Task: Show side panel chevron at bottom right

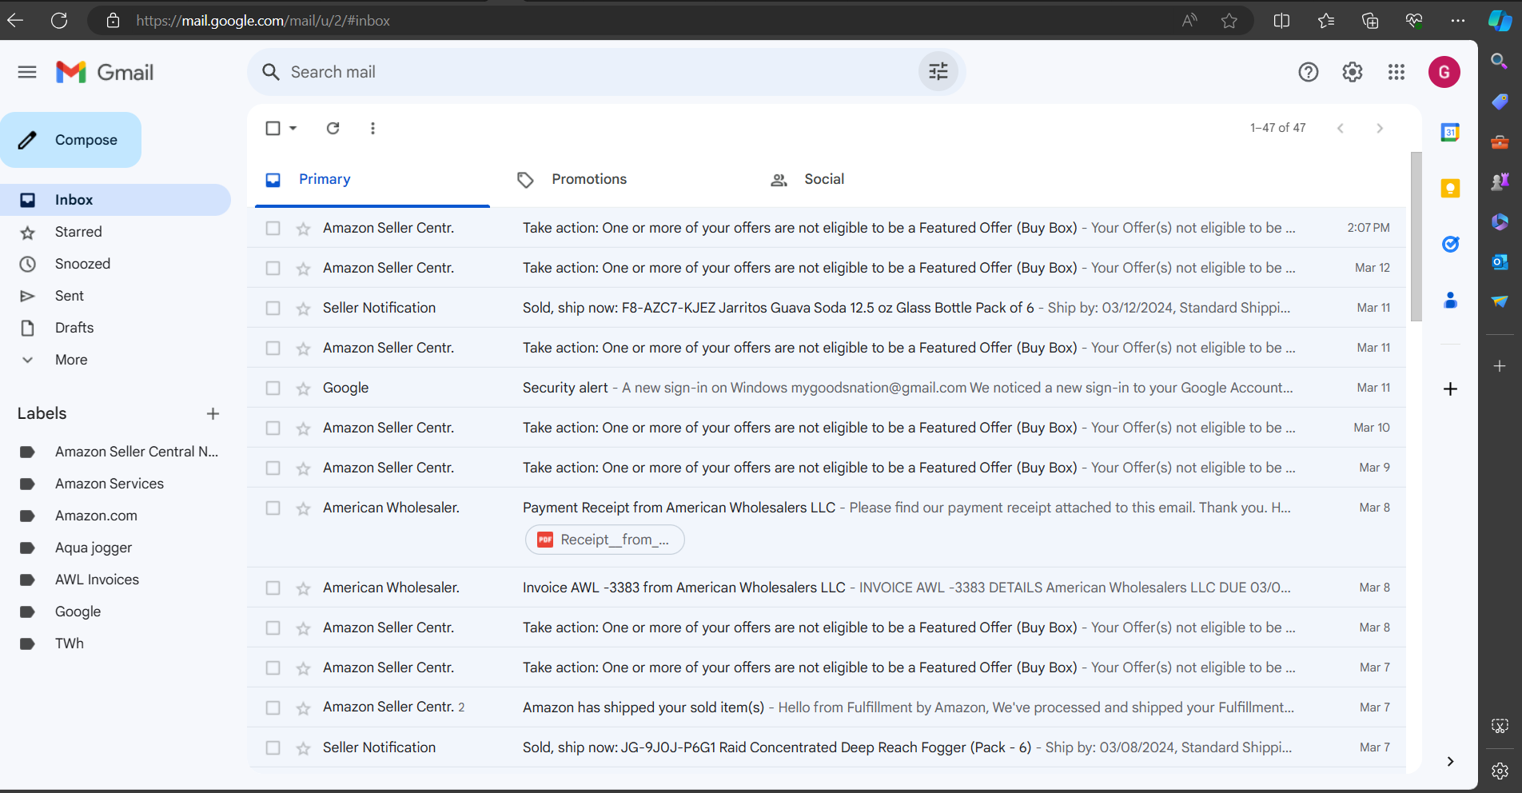Action: pos(1450,761)
